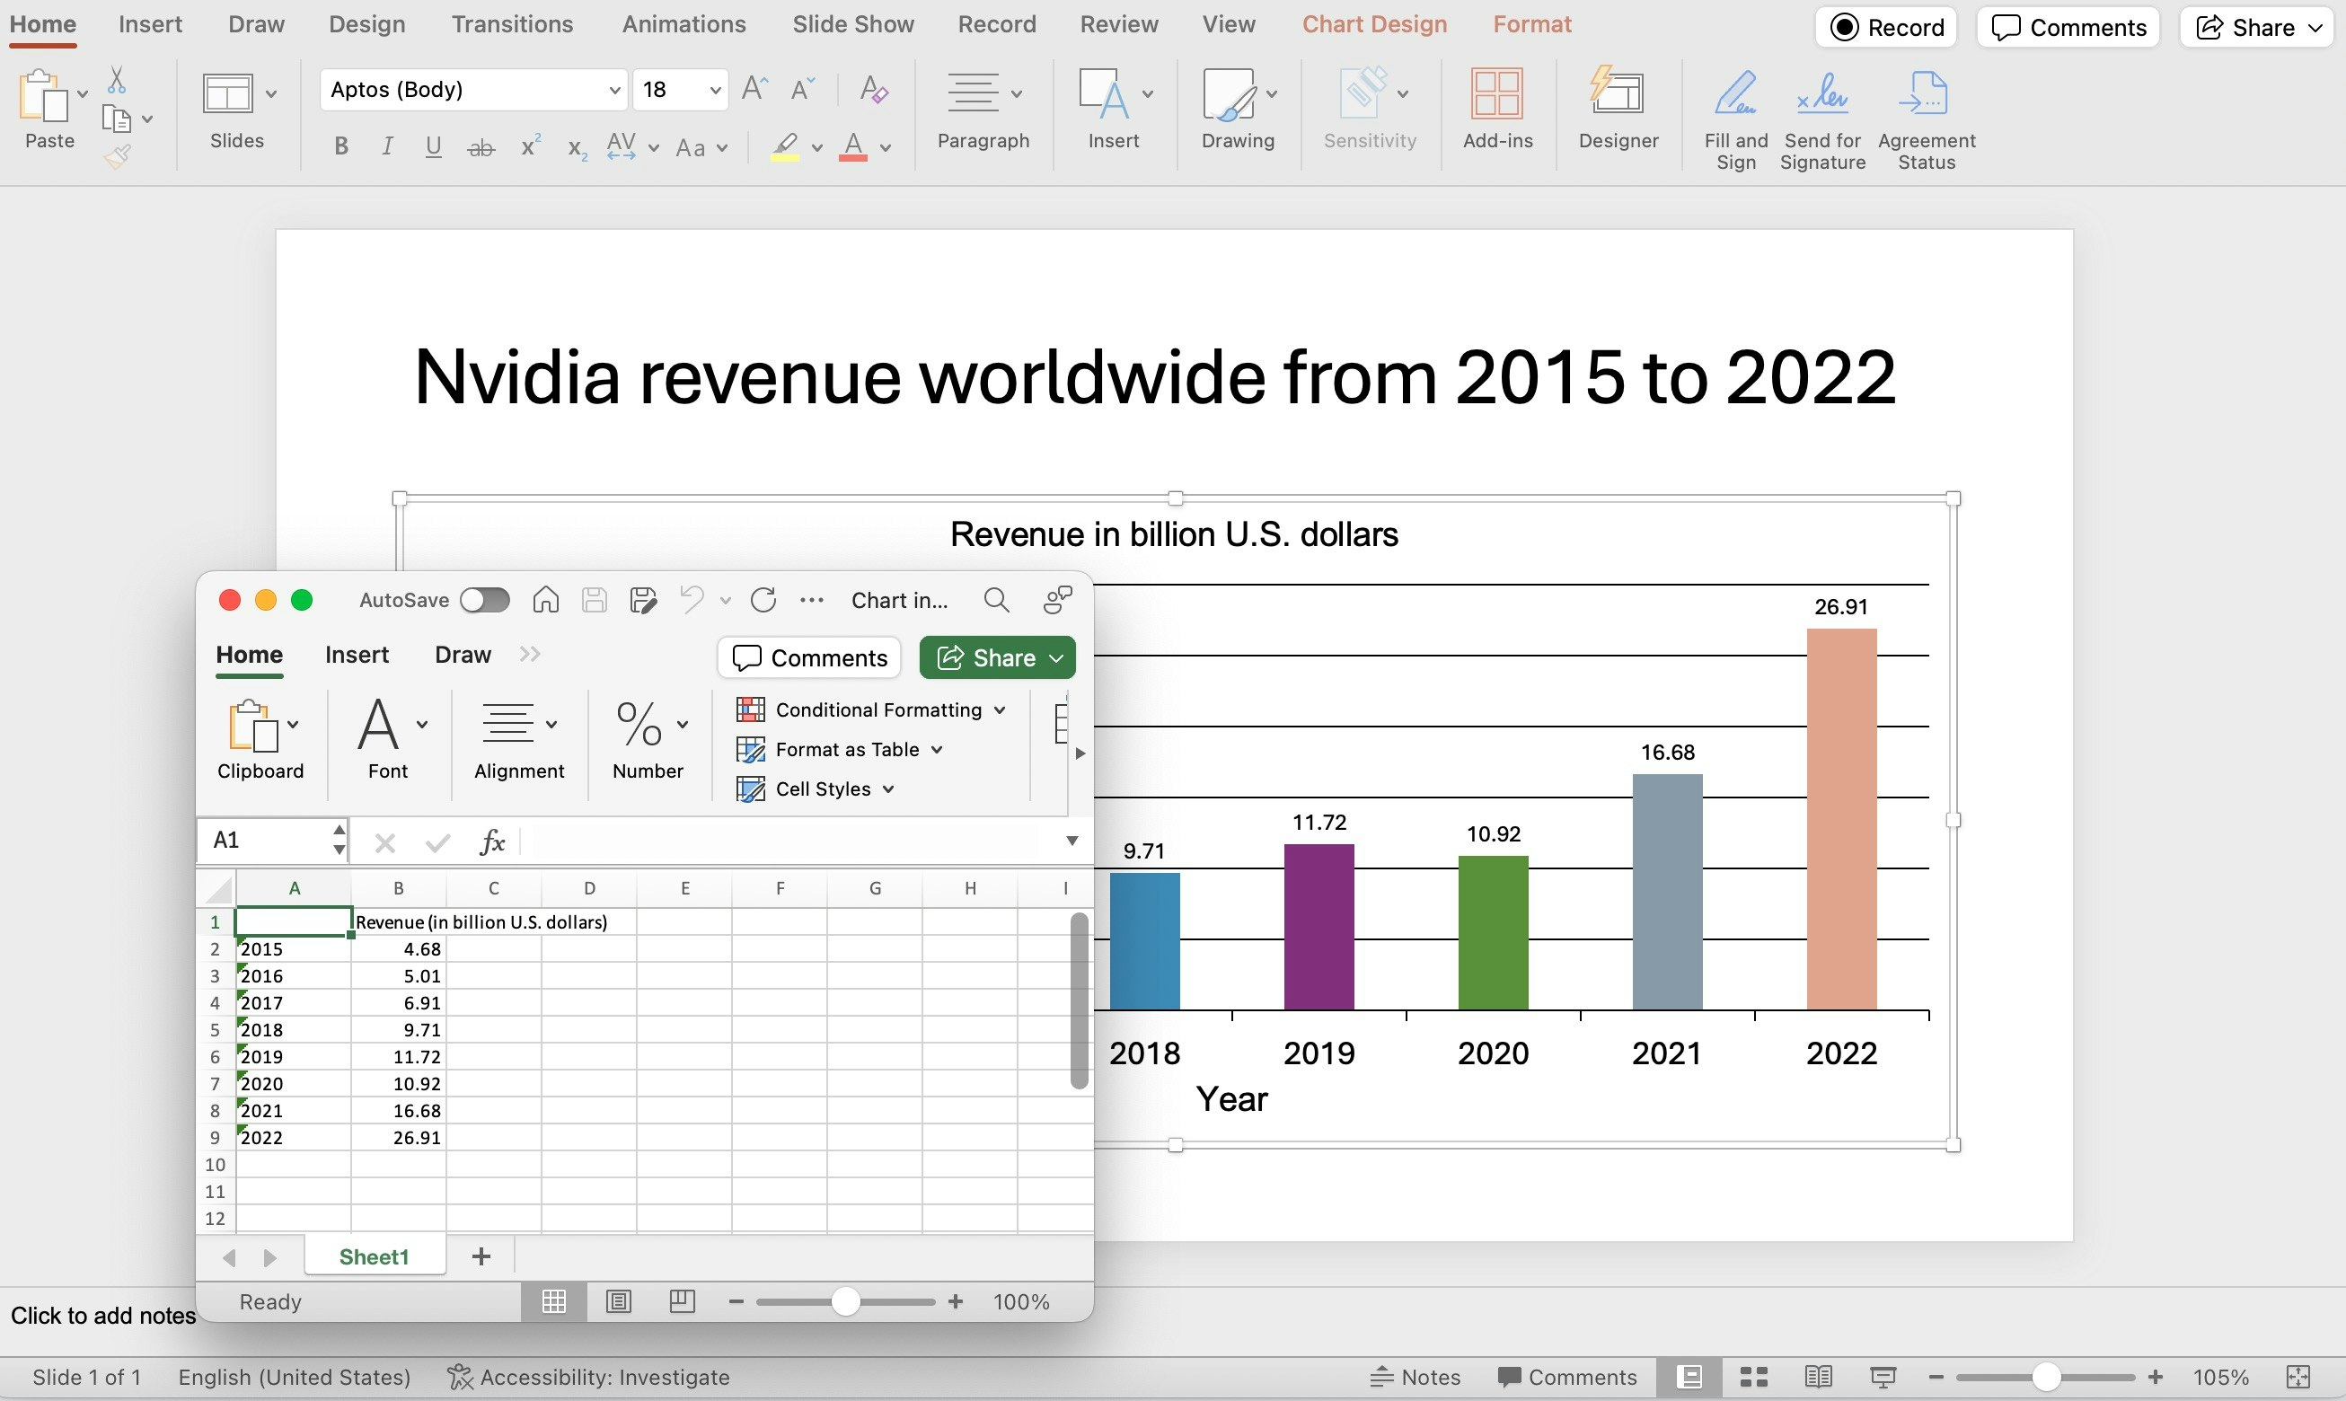
Task: Click the Excel zoom slider handle
Action: pos(845,1302)
